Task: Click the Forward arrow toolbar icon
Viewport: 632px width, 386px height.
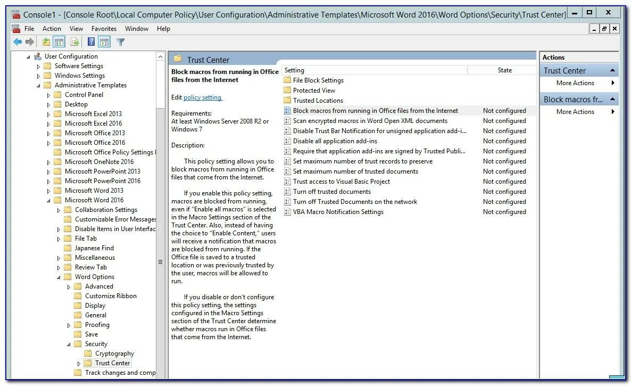Action: pos(29,42)
